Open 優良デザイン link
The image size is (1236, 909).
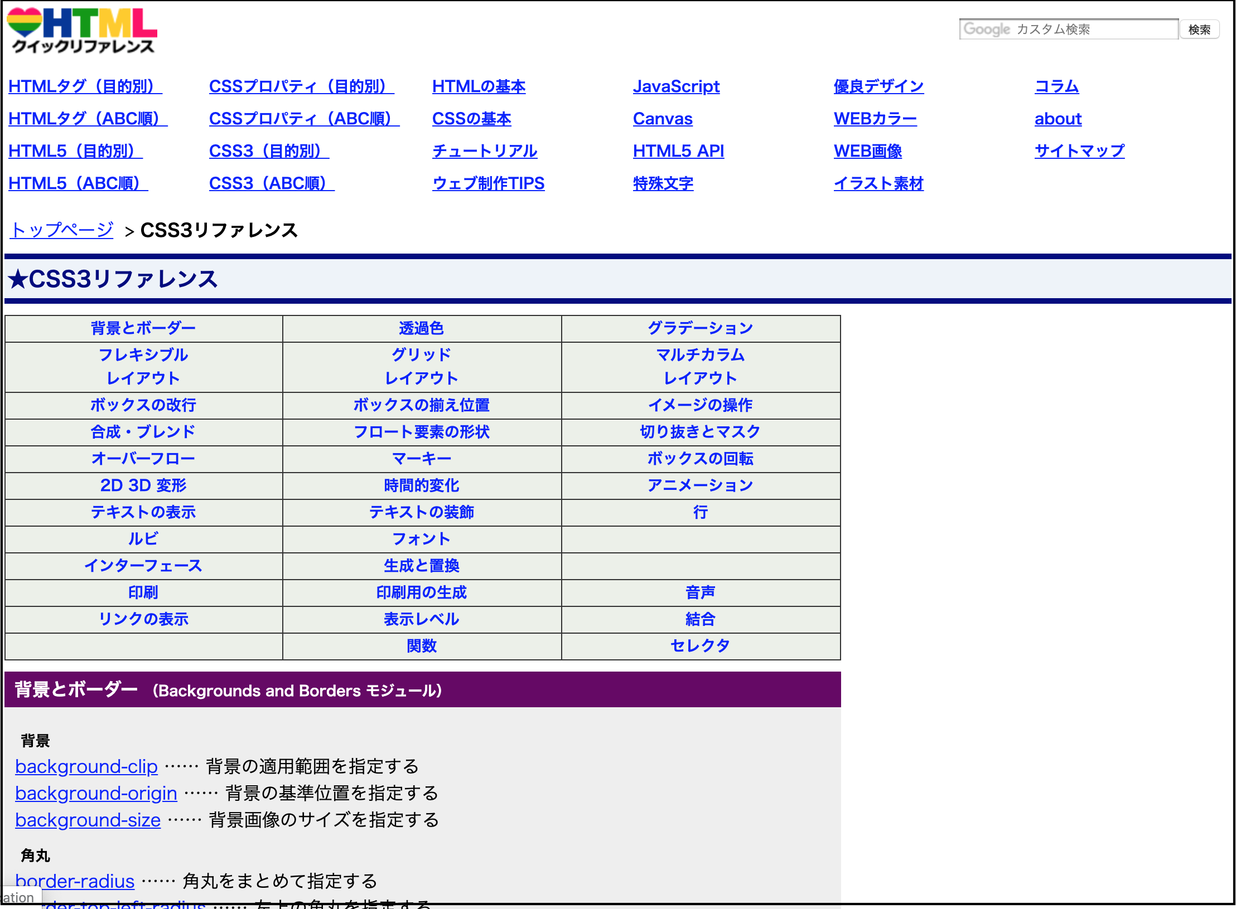(x=879, y=86)
